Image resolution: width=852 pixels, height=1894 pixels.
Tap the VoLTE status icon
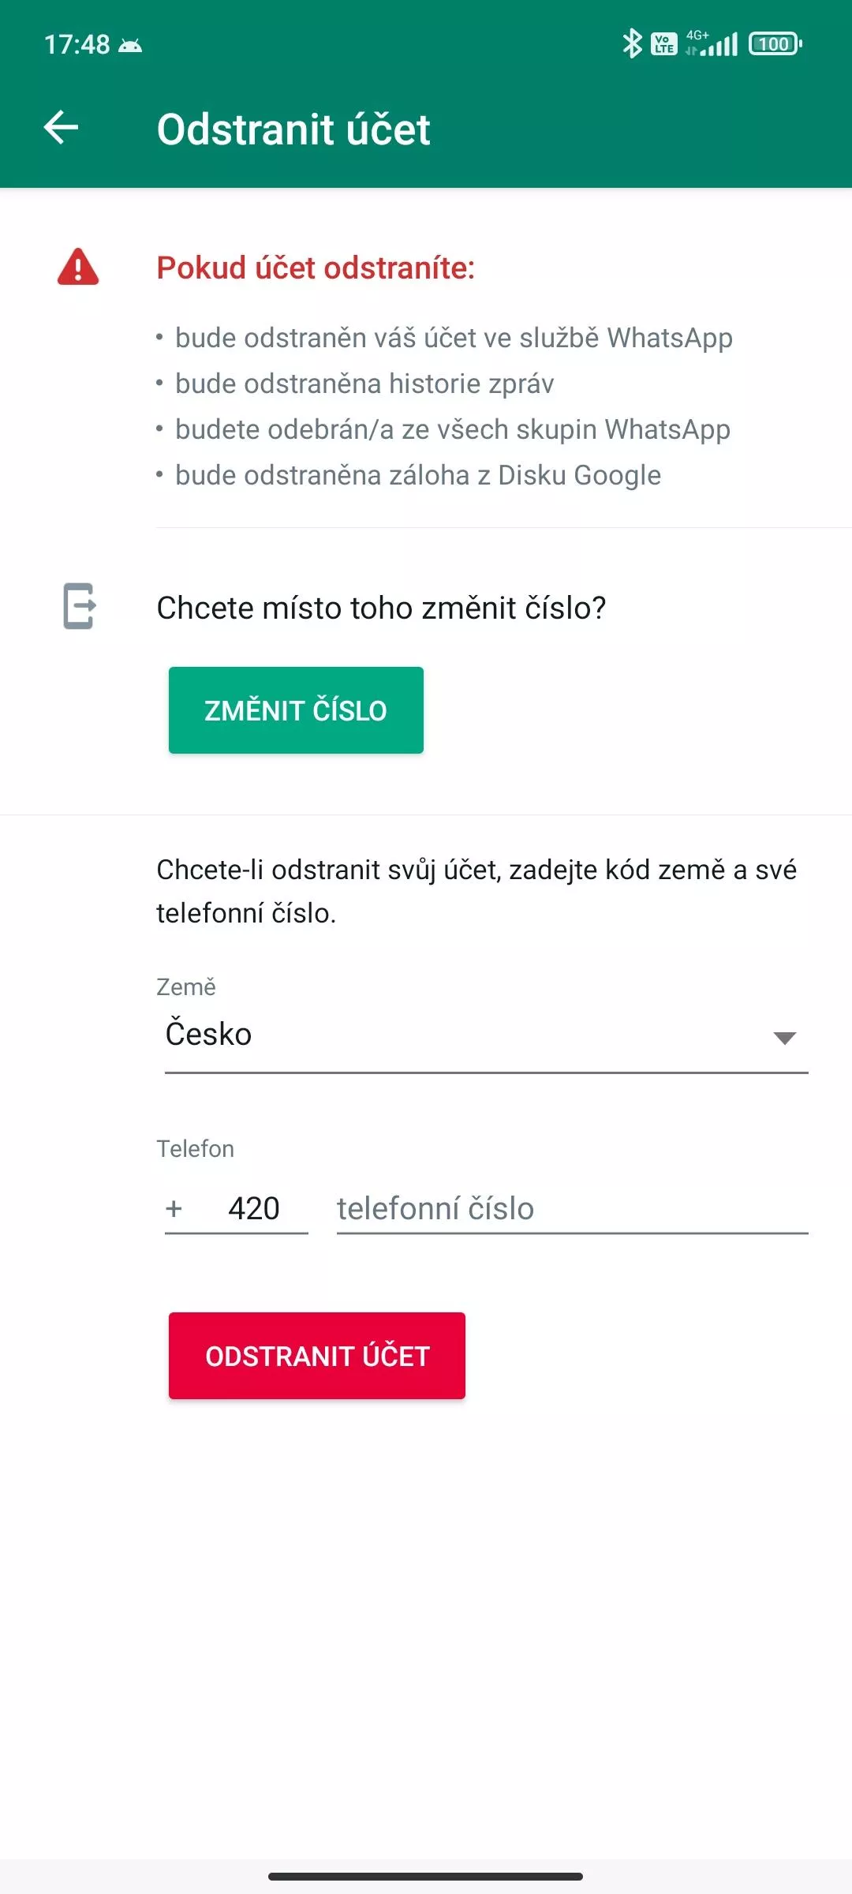(x=664, y=44)
